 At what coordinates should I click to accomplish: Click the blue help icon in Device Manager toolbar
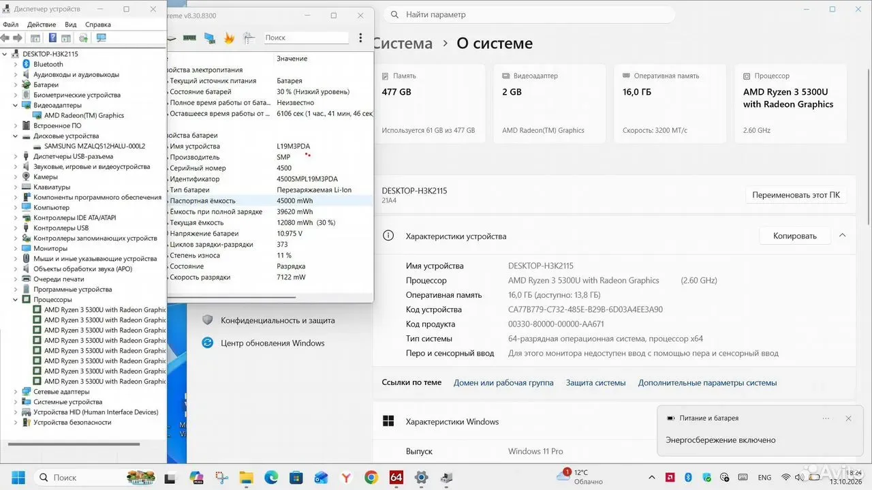point(52,38)
